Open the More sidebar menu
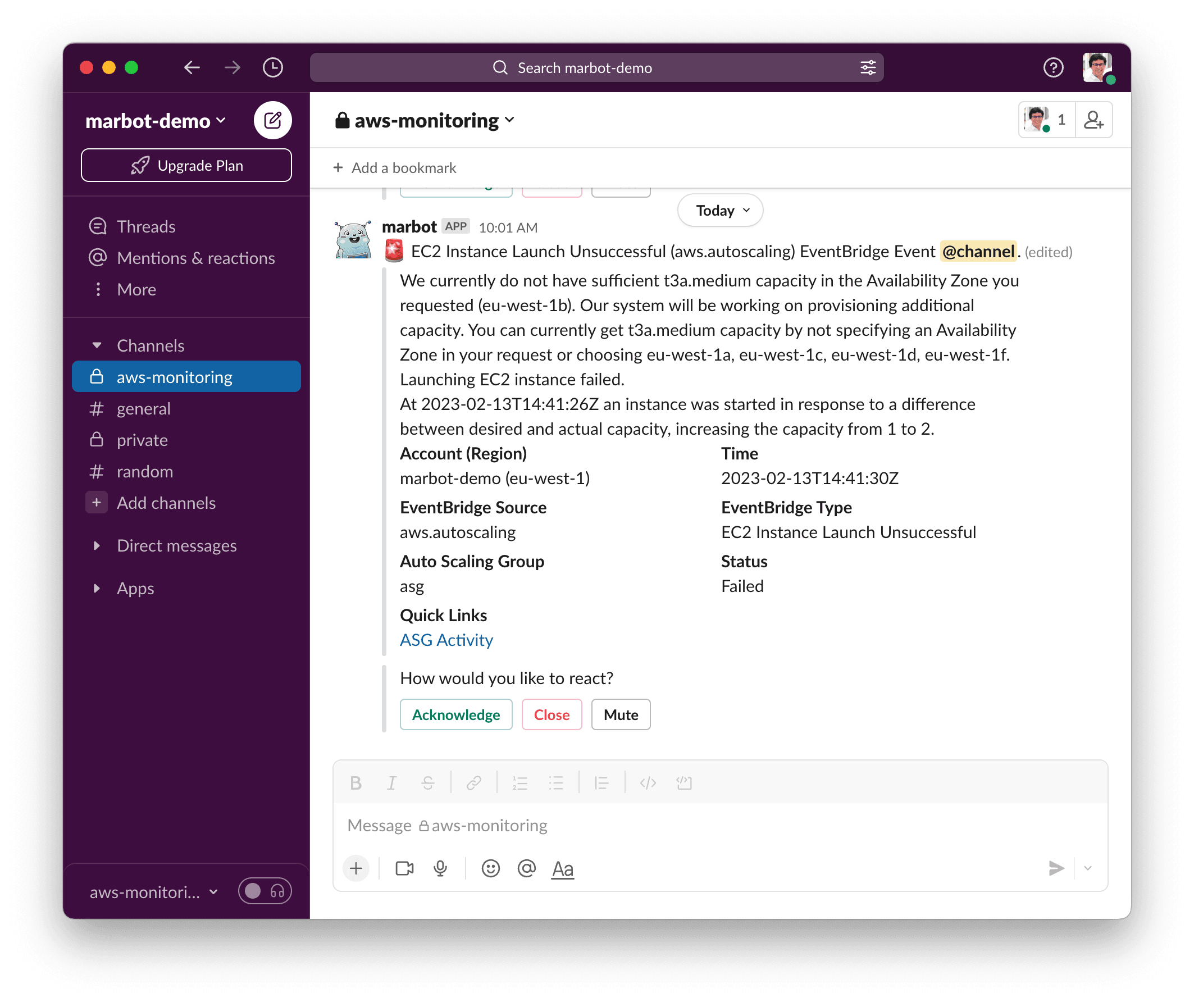The height and width of the screenshot is (1002, 1194). [x=186, y=289]
